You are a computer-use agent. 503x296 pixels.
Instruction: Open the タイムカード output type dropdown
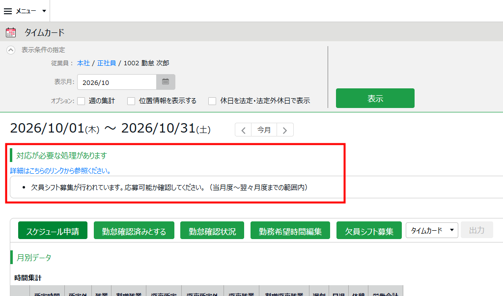432,230
